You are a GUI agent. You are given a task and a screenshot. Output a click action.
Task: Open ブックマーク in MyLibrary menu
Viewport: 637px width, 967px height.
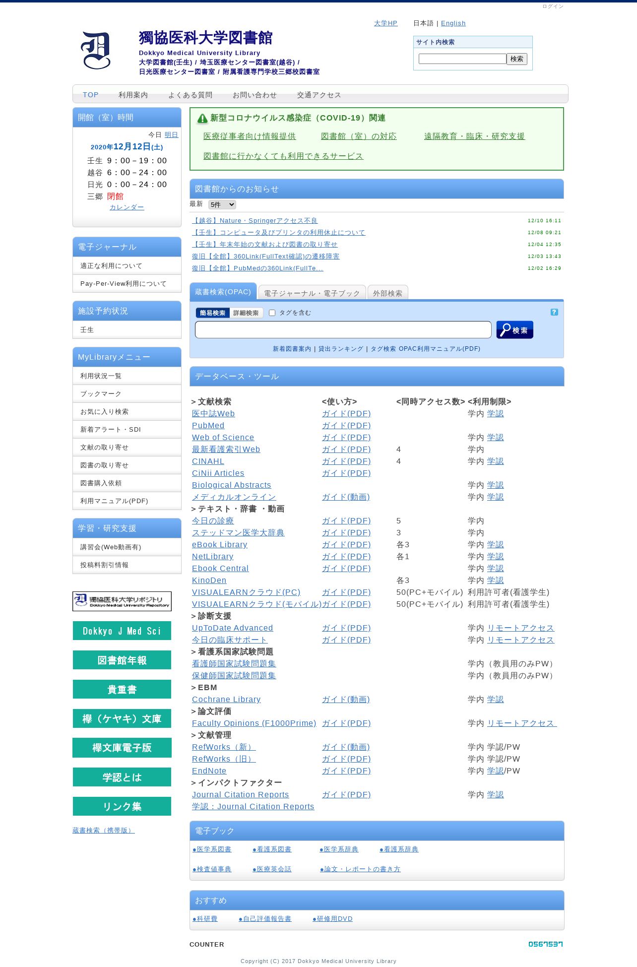tap(127, 394)
